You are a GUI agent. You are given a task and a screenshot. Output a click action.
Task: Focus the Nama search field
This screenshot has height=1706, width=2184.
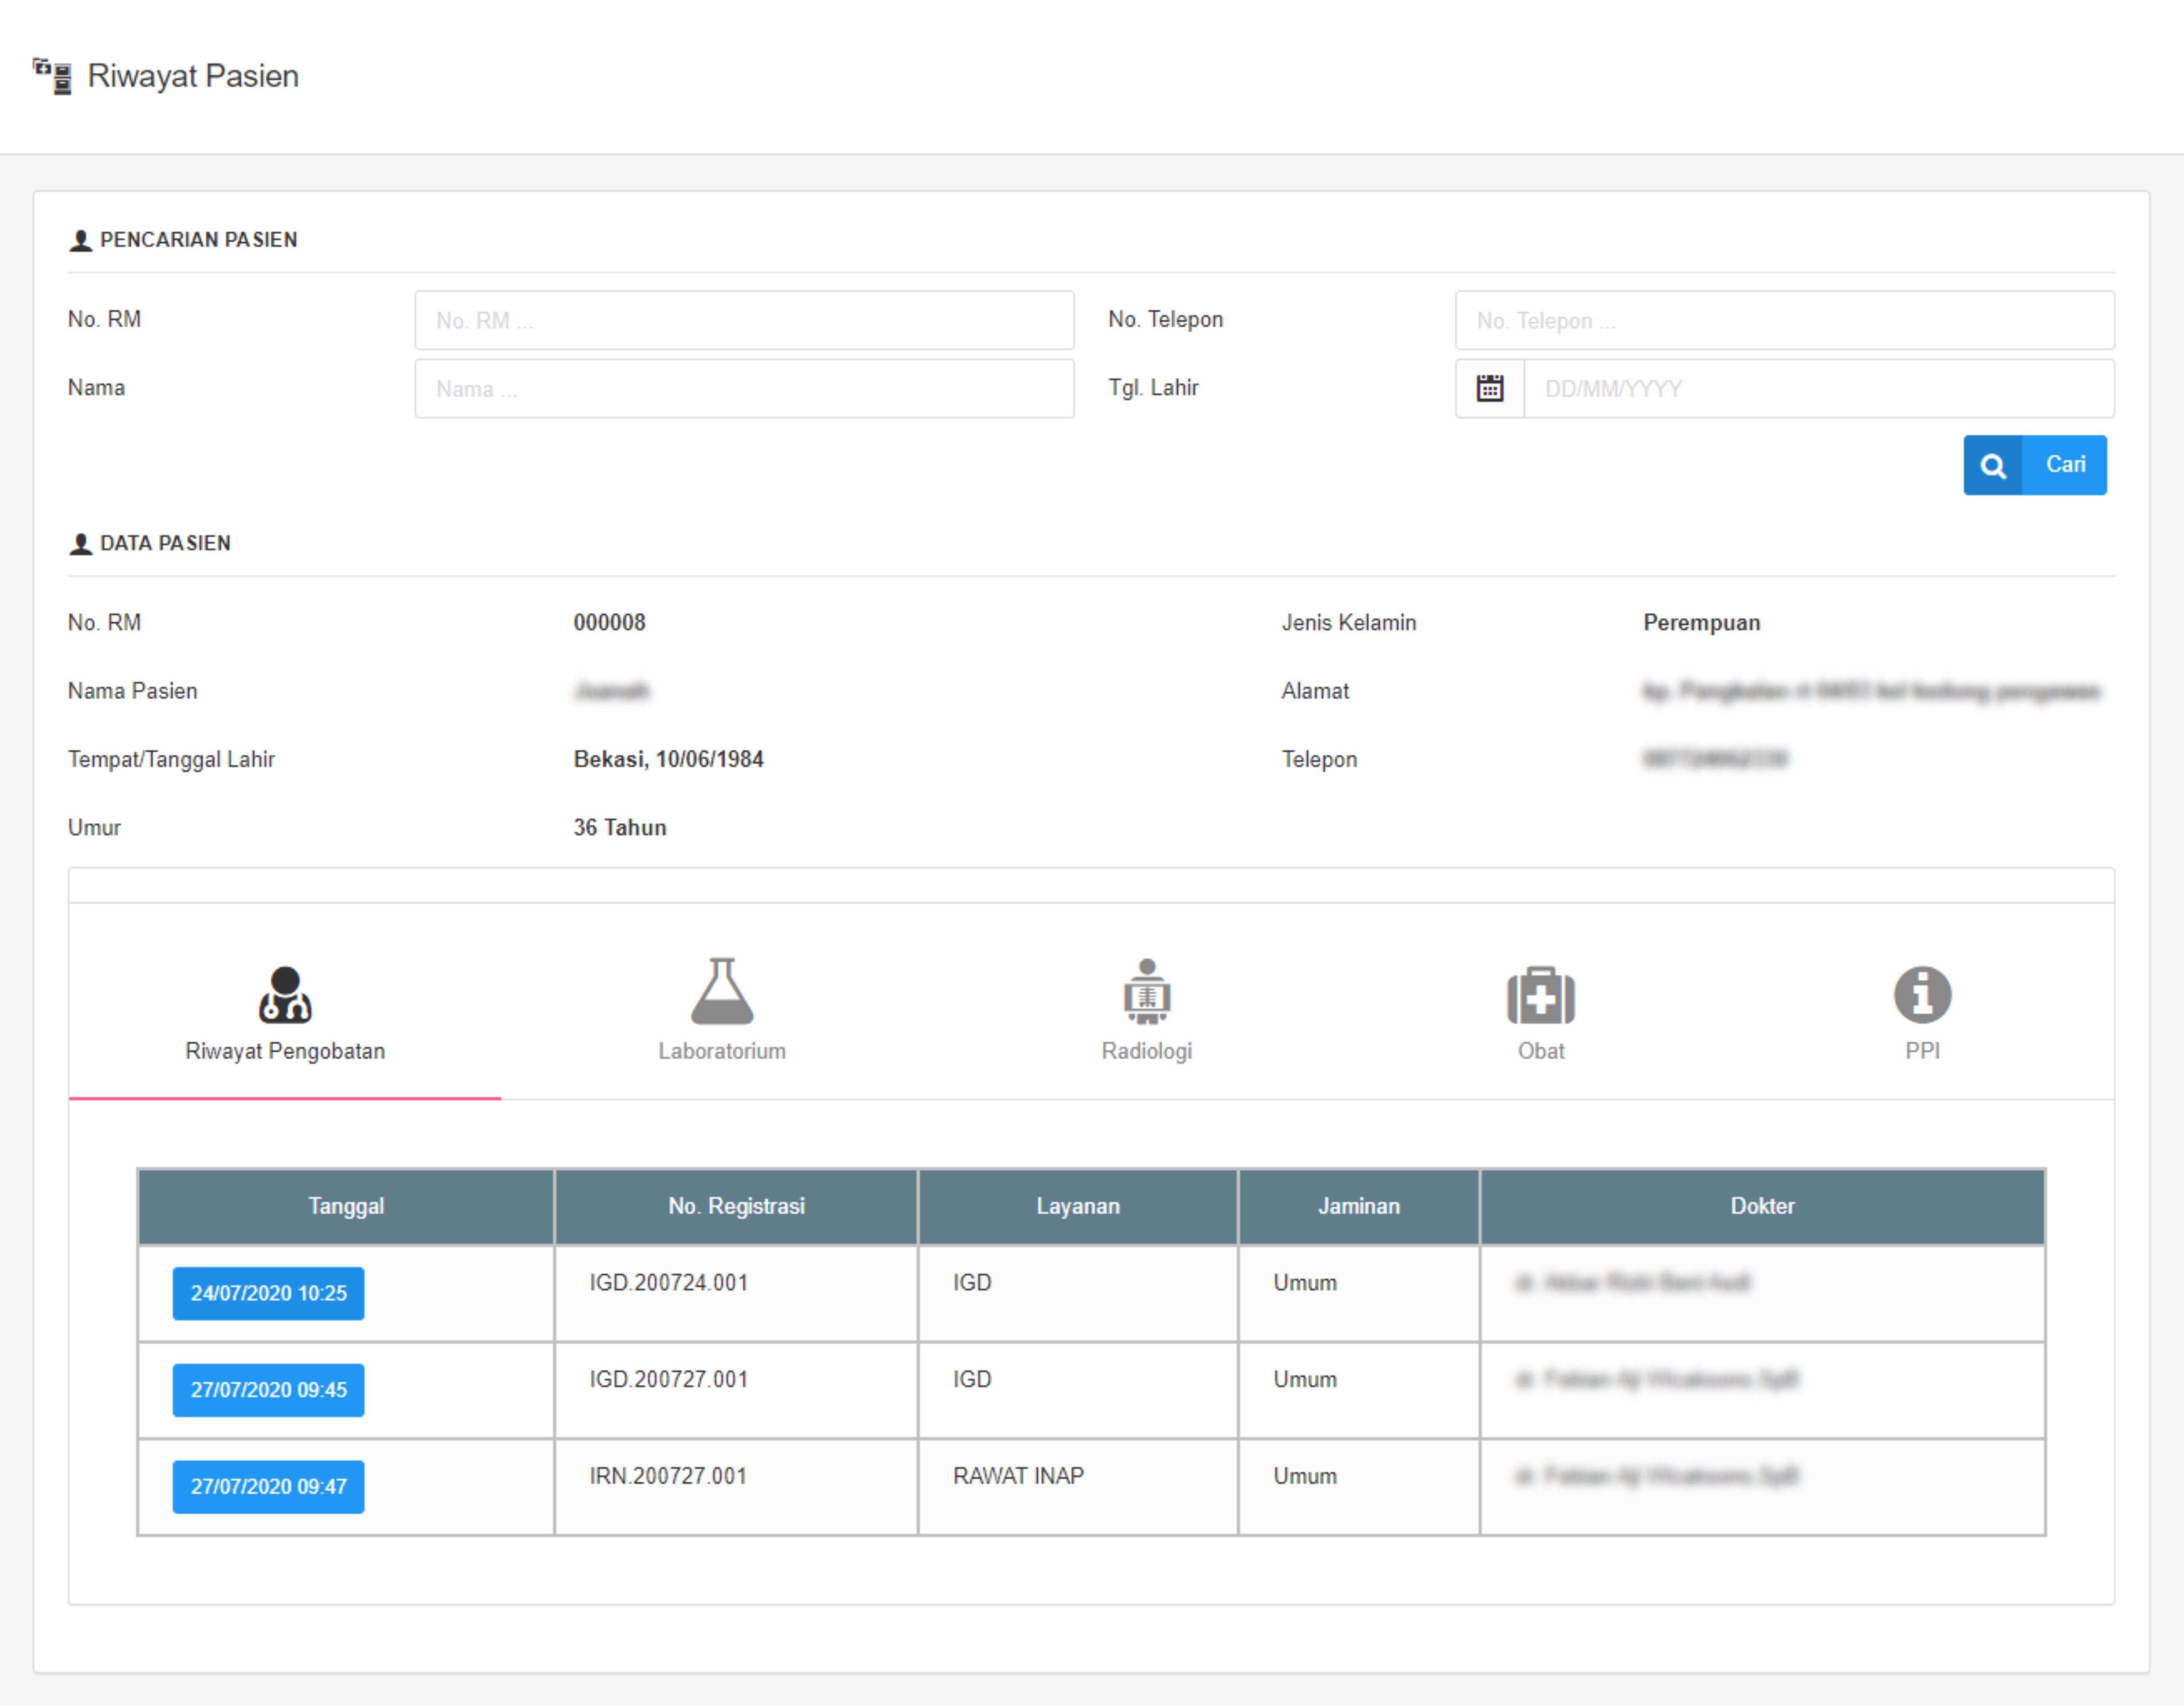[744, 389]
